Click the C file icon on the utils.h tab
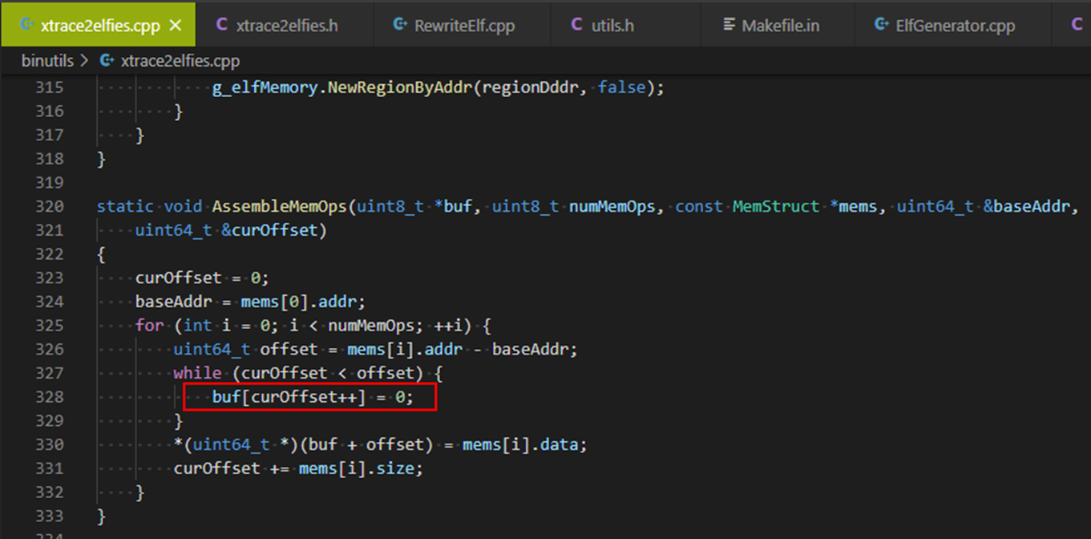Screen dimensions: 1091x539 coord(576,25)
